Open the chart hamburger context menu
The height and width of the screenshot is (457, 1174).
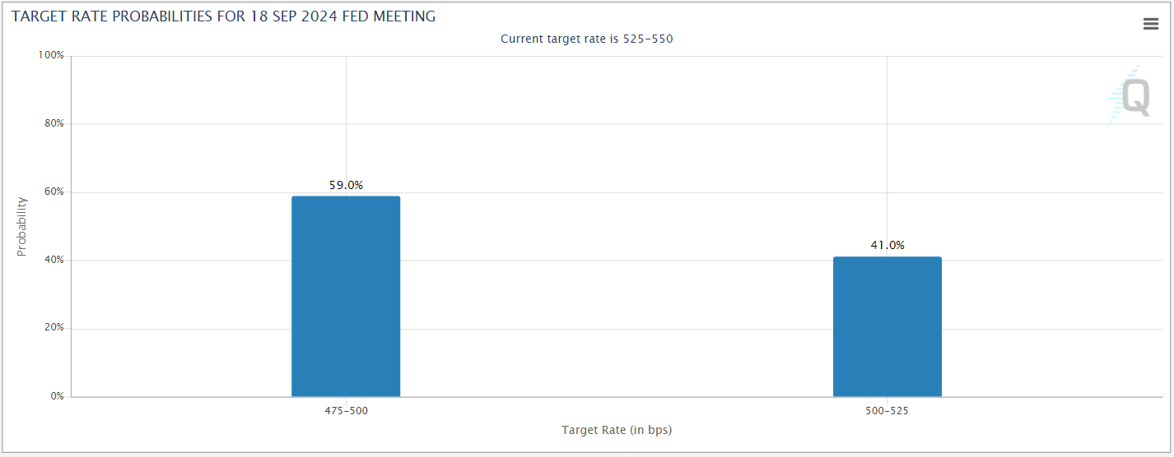pyautogui.click(x=1151, y=24)
